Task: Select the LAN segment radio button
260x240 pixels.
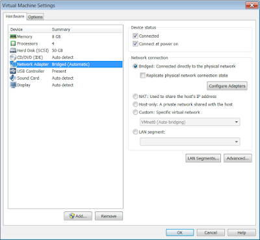Action: [135, 132]
